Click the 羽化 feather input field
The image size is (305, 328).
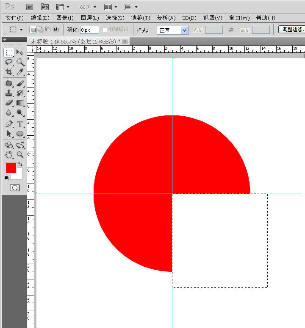coord(89,30)
